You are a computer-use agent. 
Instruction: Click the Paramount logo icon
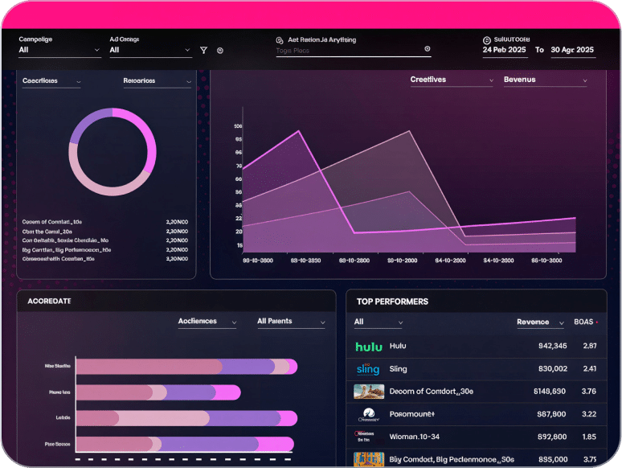point(369,414)
